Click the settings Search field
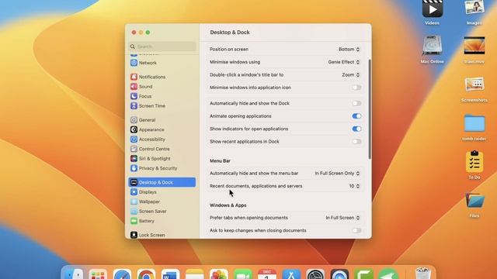Screen dimensions: 497x279 coord(162,46)
